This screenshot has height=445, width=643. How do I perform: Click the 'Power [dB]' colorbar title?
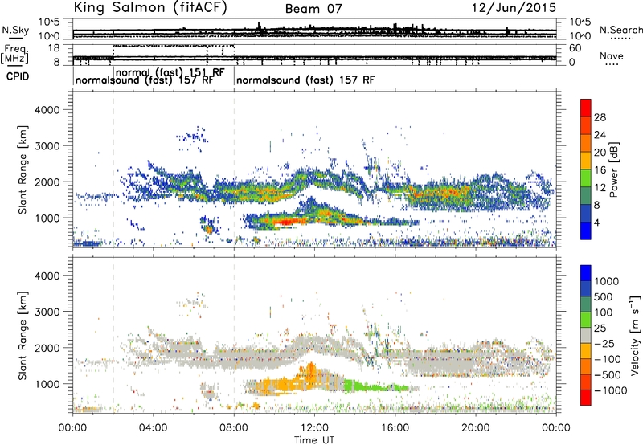613,169
